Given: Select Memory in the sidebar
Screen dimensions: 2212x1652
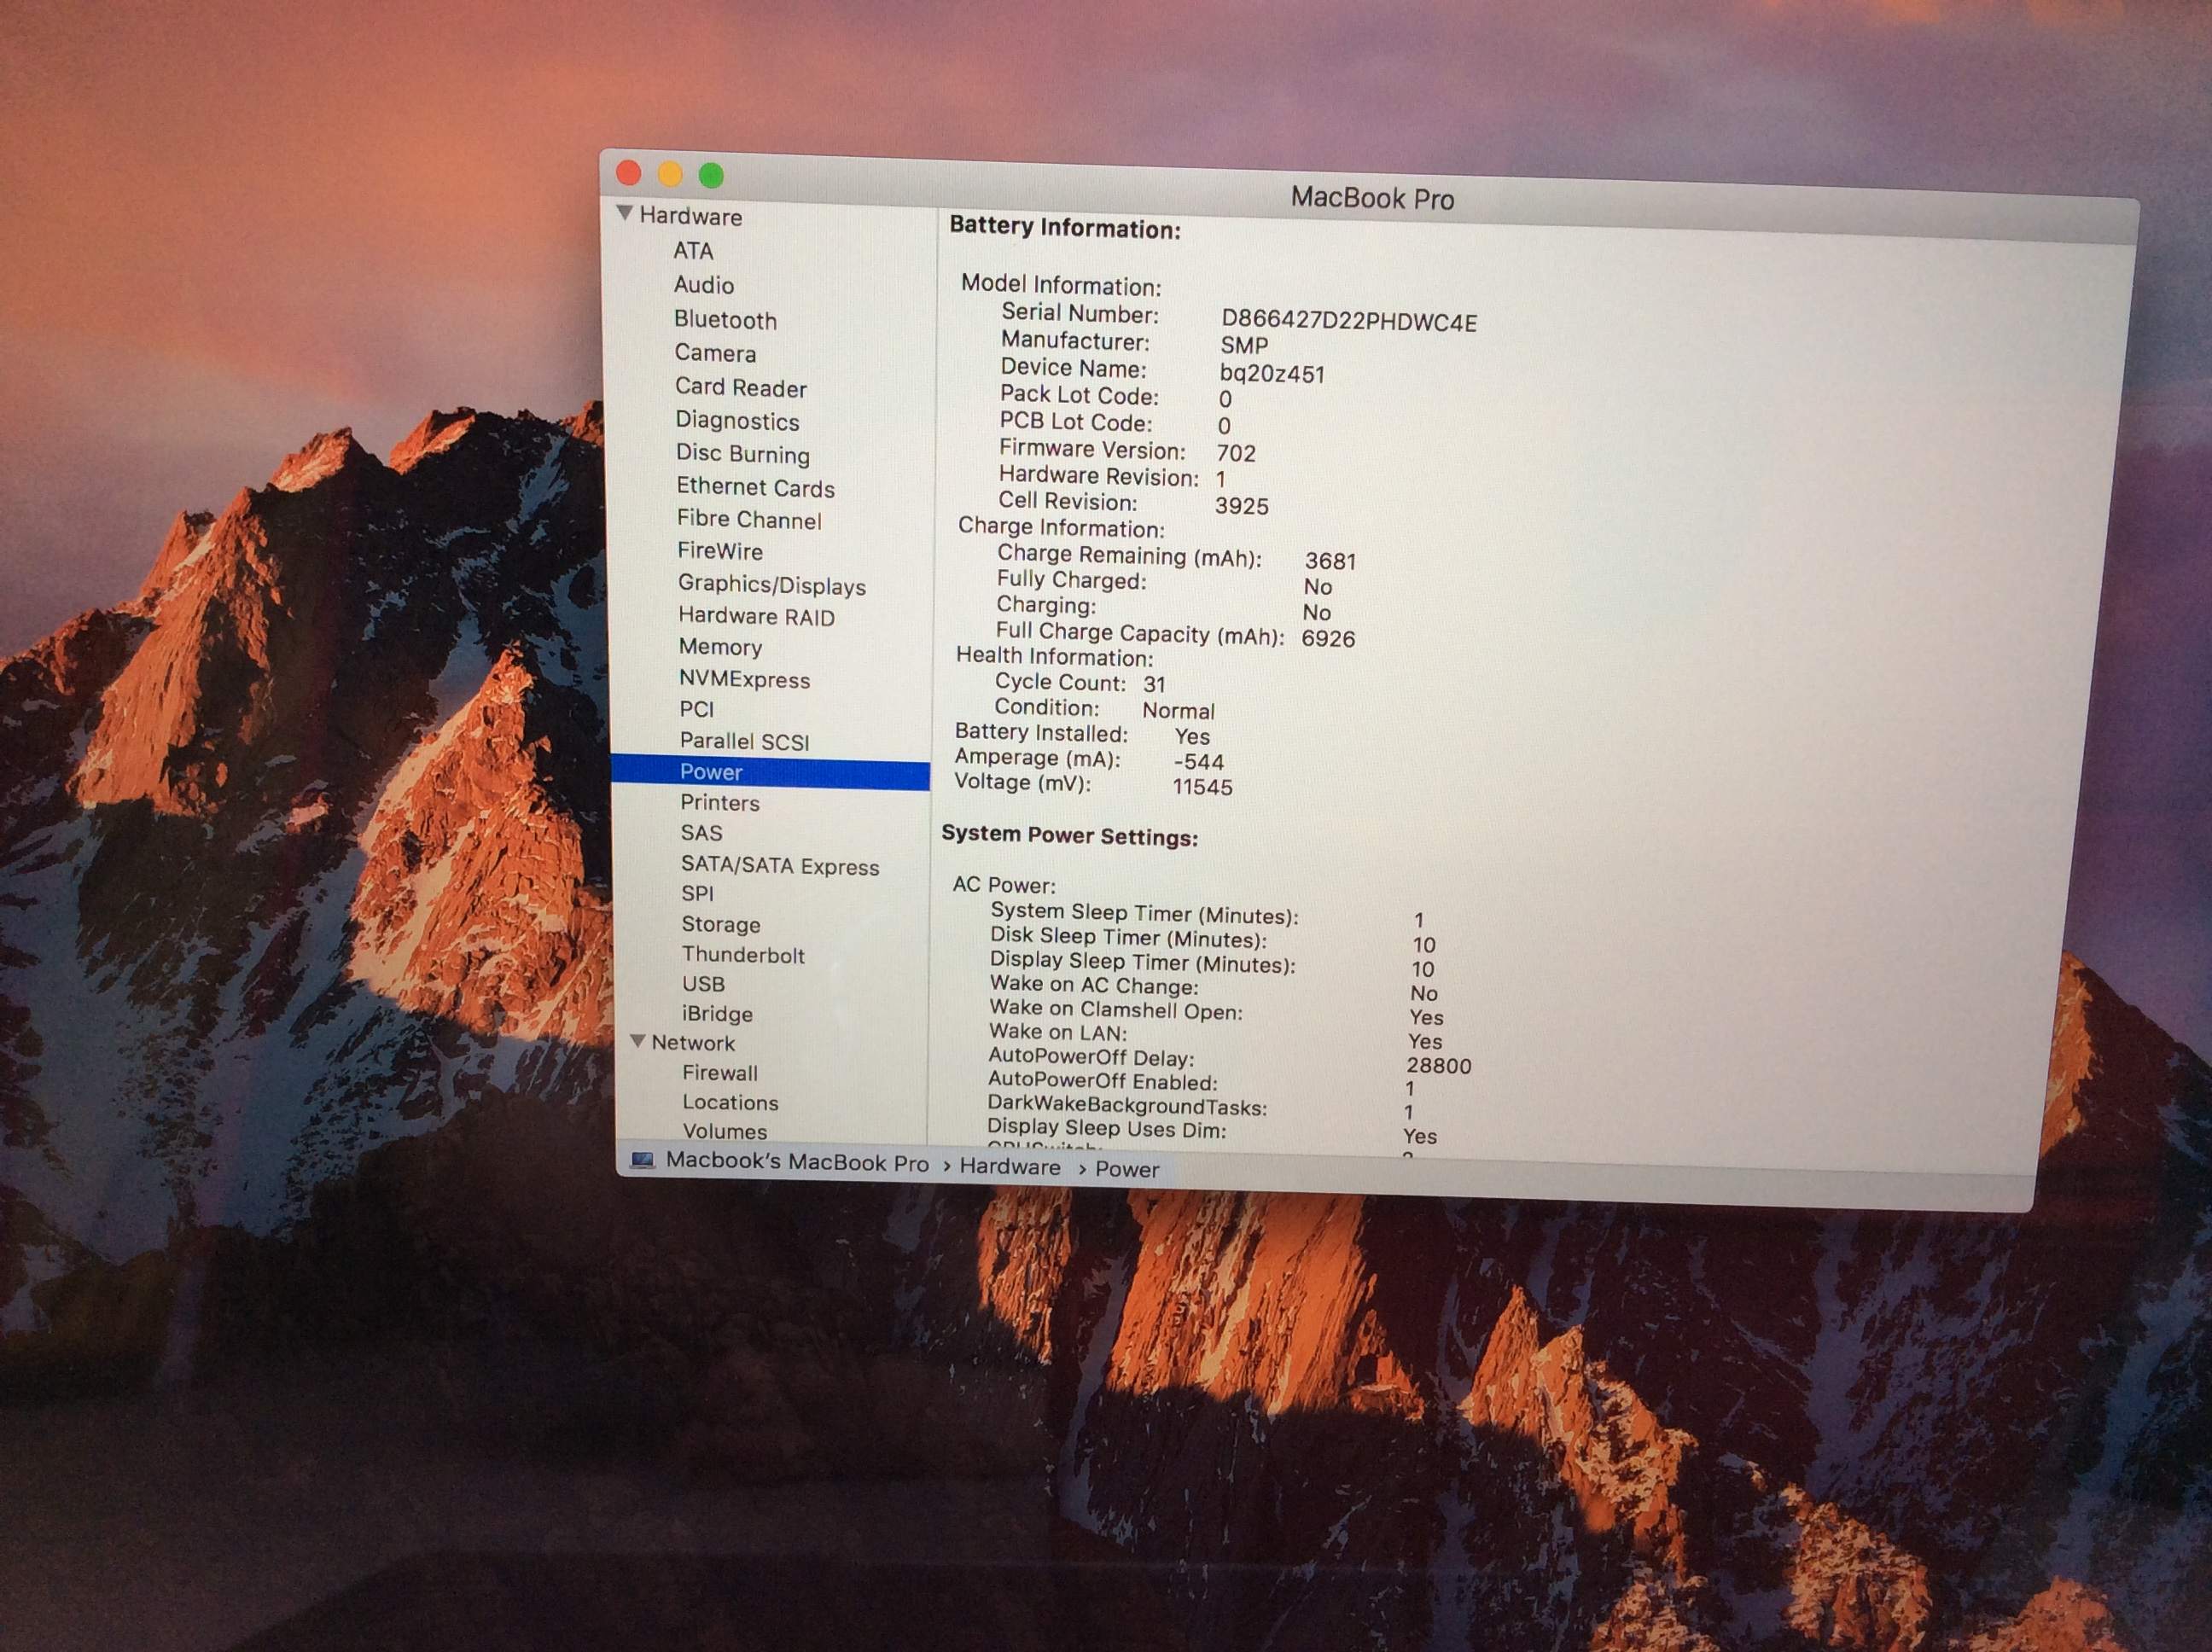Looking at the screenshot, I should coord(721,647).
